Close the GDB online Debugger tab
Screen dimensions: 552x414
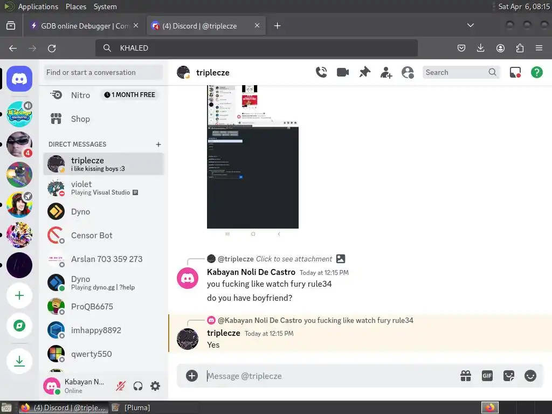pyautogui.click(x=136, y=25)
